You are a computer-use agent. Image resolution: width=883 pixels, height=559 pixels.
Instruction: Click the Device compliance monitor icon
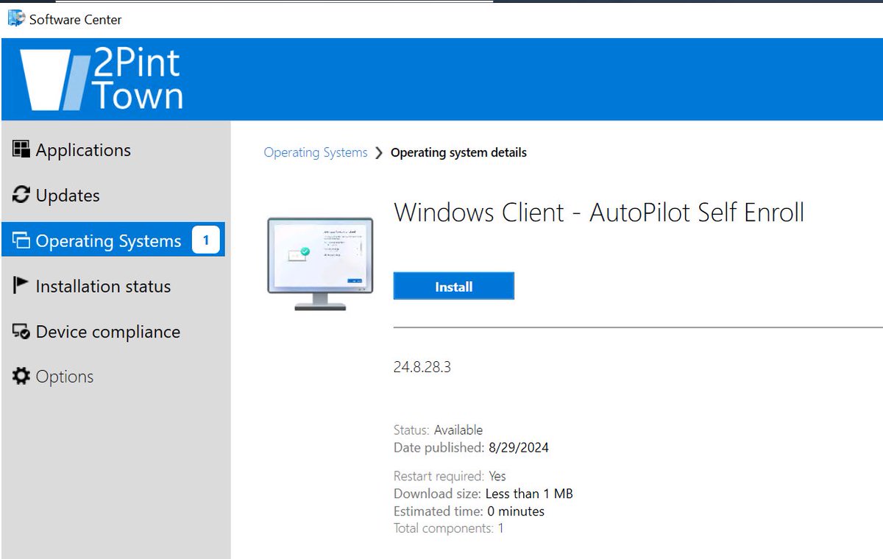click(x=21, y=332)
